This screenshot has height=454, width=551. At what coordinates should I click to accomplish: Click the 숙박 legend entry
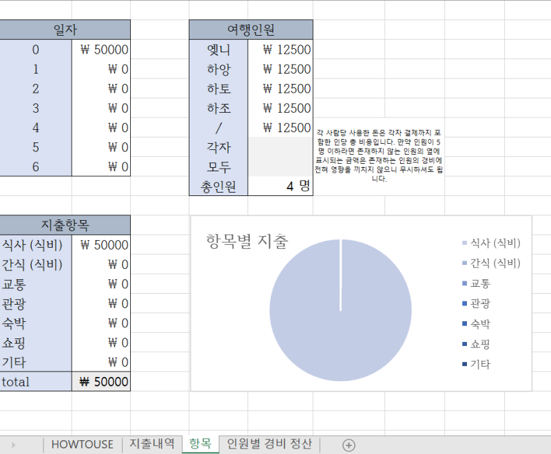click(477, 324)
